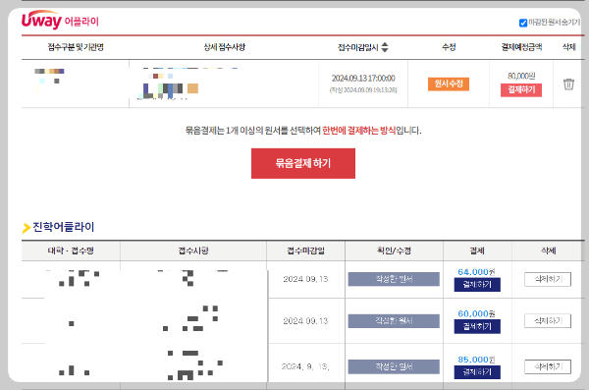Click 결제하기 under 60,000원
The height and width of the screenshot is (390, 589).
click(x=477, y=326)
